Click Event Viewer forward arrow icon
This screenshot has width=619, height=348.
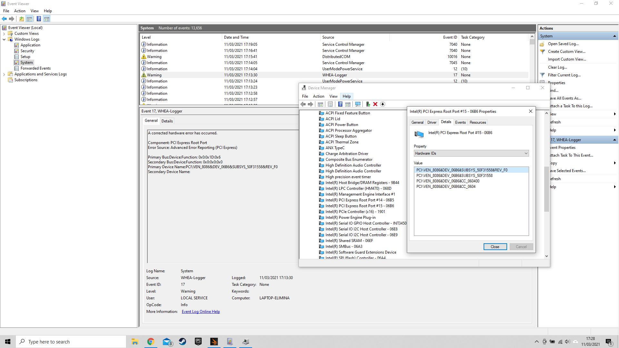[12, 19]
